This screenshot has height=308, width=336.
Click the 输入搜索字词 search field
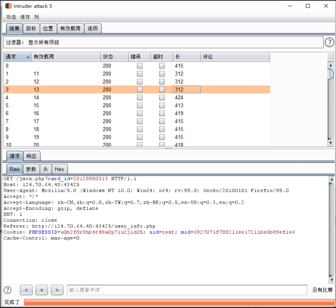click(187, 290)
